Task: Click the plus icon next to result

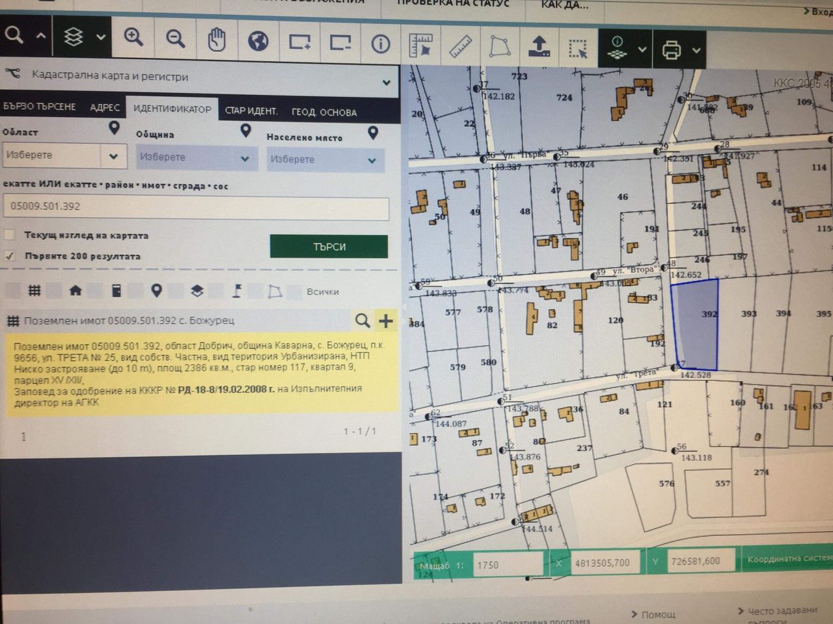Action: tap(386, 320)
